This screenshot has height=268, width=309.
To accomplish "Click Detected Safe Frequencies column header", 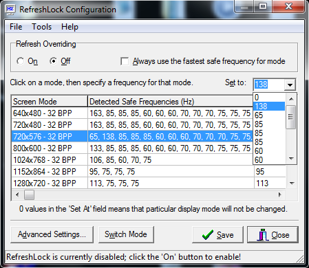I will (170, 102).
